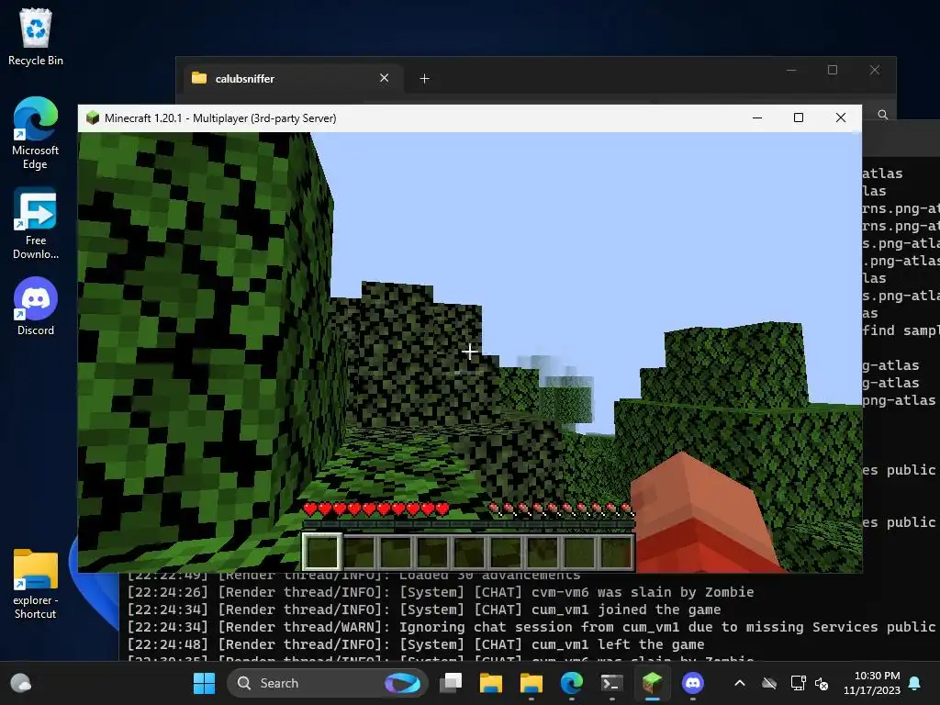Switch to the Terminal taskbar icon
940x705 pixels.
(x=611, y=683)
